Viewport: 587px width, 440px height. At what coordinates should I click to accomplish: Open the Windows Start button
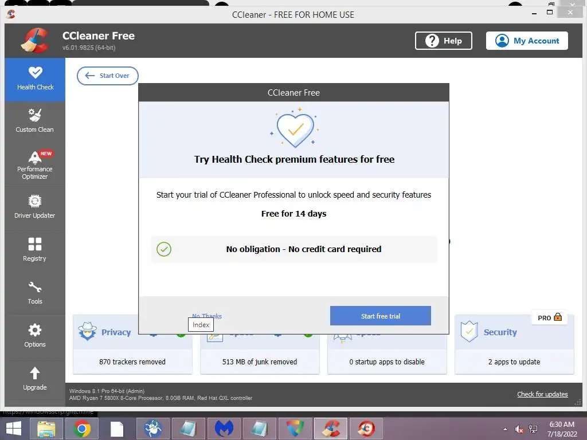(14, 429)
